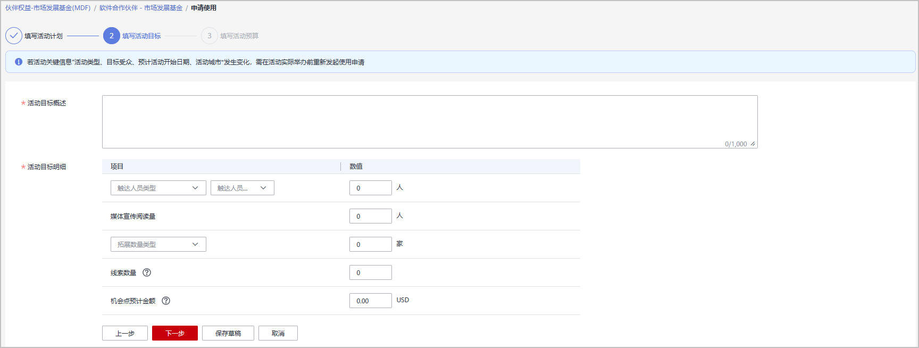
Task: Click the completed step checkmark icon
Action: point(14,36)
